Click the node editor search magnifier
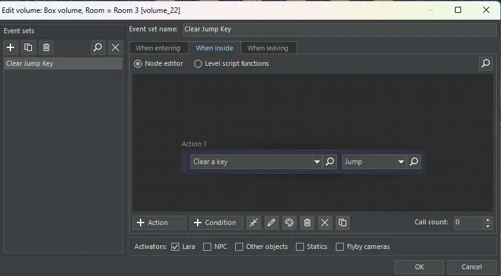Image resolution: width=501 pixels, height=276 pixels. pos(485,63)
